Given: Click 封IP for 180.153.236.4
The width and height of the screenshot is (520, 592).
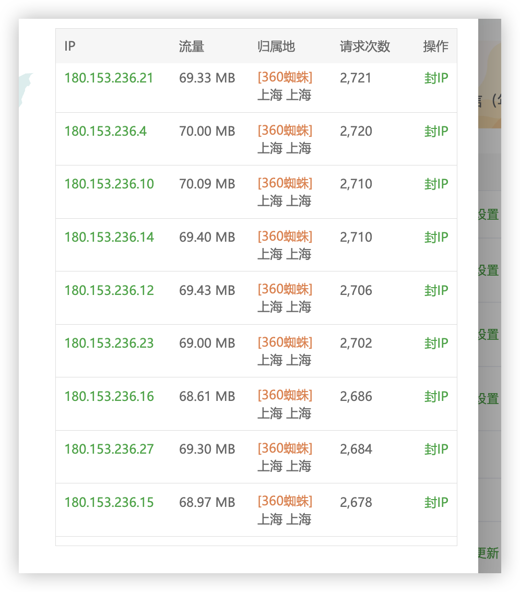Looking at the screenshot, I should (x=436, y=132).
